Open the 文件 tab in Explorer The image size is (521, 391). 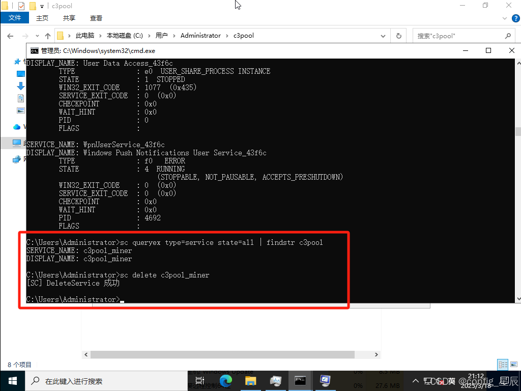point(15,18)
